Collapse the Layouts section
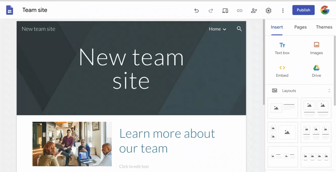Viewport: 336px width, 172px height. point(329,91)
